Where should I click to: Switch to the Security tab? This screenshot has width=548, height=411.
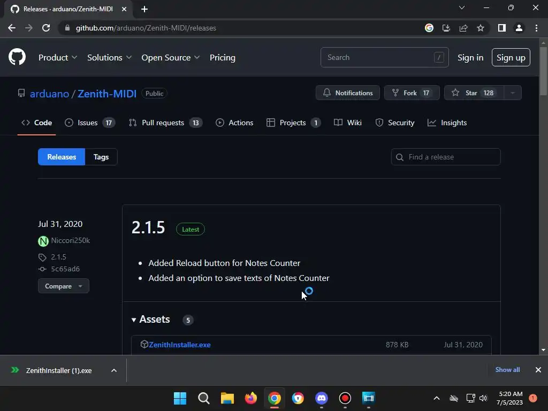coord(394,123)
